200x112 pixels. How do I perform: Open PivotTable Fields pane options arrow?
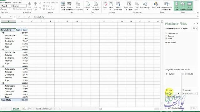195,23
